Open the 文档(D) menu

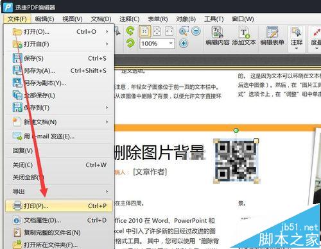(101, 19)
